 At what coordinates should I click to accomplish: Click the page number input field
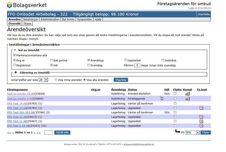(x=48, y=132)
